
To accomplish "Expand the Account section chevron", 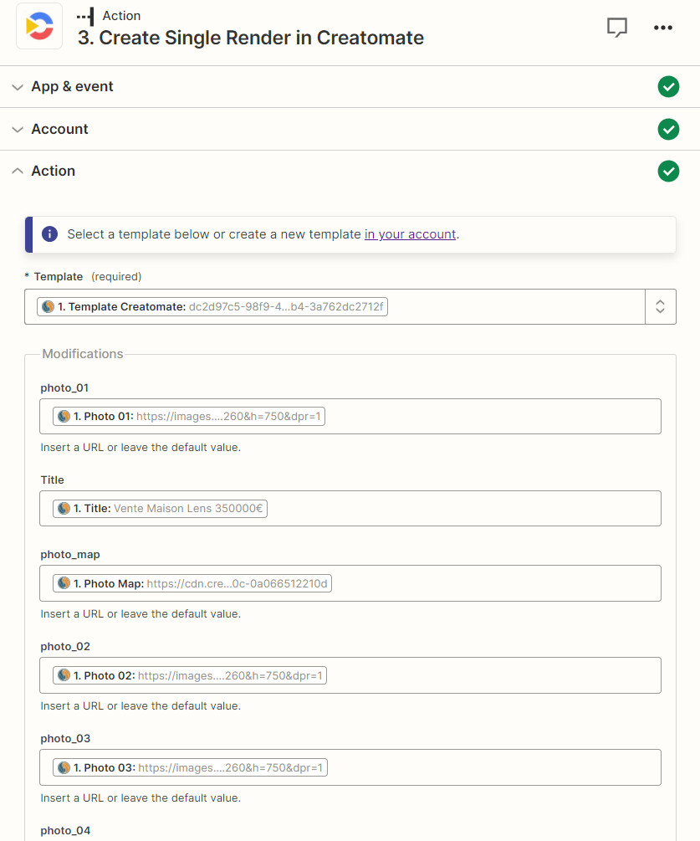I will [x=18, y=129].
